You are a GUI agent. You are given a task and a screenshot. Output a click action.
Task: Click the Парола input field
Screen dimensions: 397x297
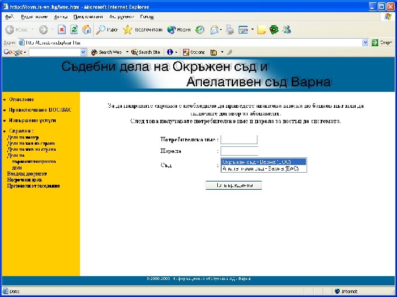point(239,151)
